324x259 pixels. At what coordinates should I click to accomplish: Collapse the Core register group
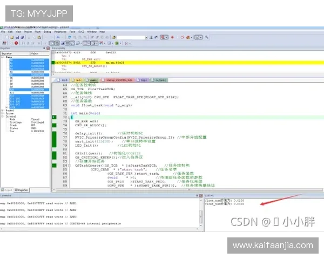pyautogui.click(x=2, y=58)
